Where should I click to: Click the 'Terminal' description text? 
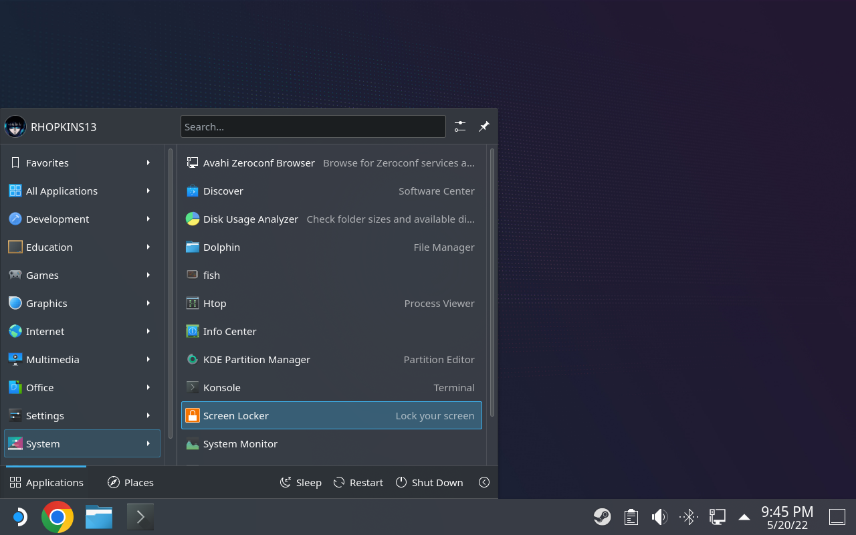(454, 387)
